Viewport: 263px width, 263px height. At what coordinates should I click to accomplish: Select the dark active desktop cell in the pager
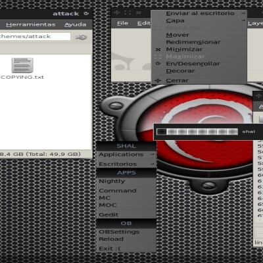tap(162, 131)
